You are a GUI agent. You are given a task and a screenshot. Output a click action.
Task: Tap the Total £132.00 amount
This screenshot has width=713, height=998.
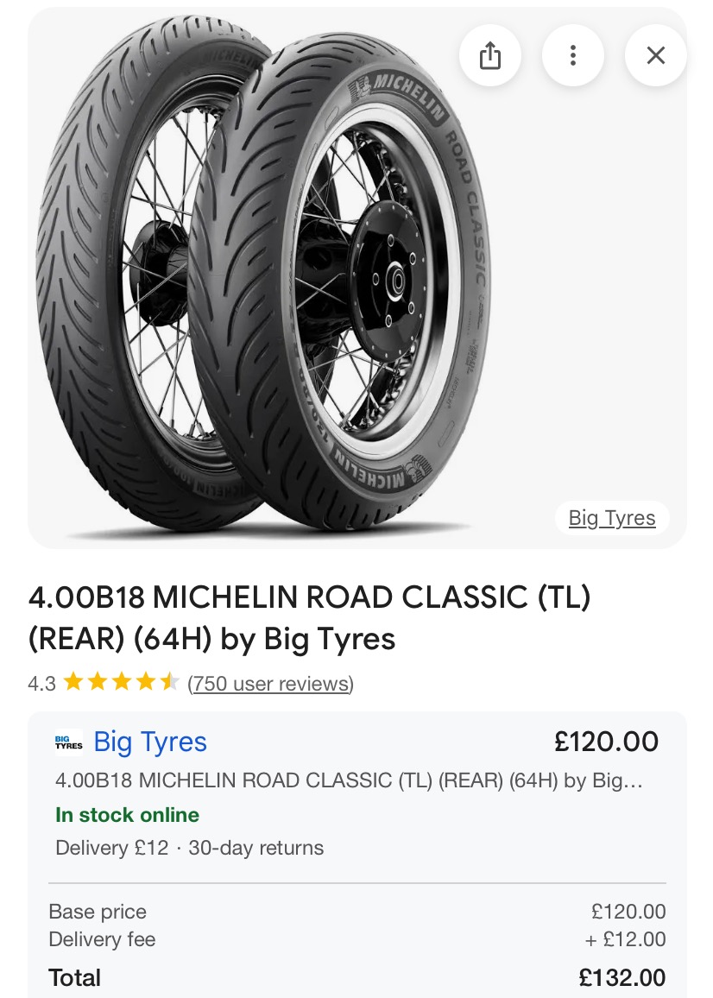pos(622,978)
